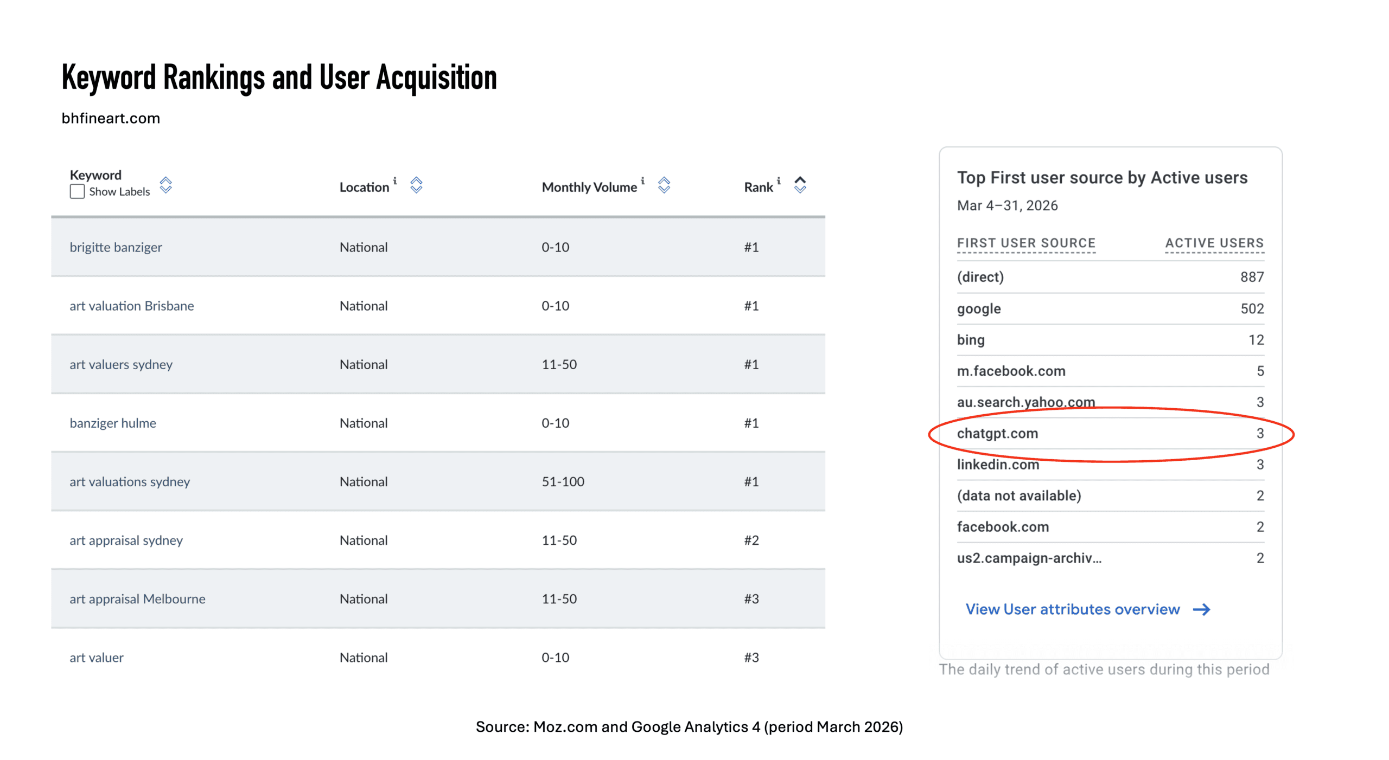
Task: Click the FIRST USER SOURCE column header
Action: pos(1026,243)
